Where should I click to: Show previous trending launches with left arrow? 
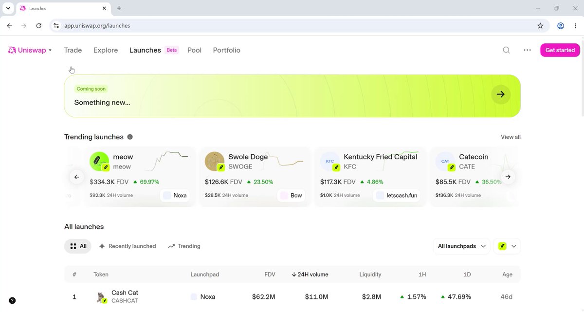coord(76,177)
